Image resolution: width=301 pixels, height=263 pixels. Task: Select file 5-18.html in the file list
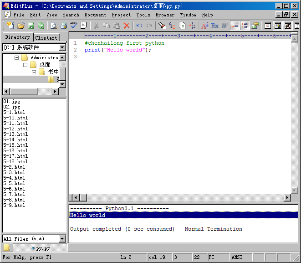pyautogui.click(x=15, y=161)
